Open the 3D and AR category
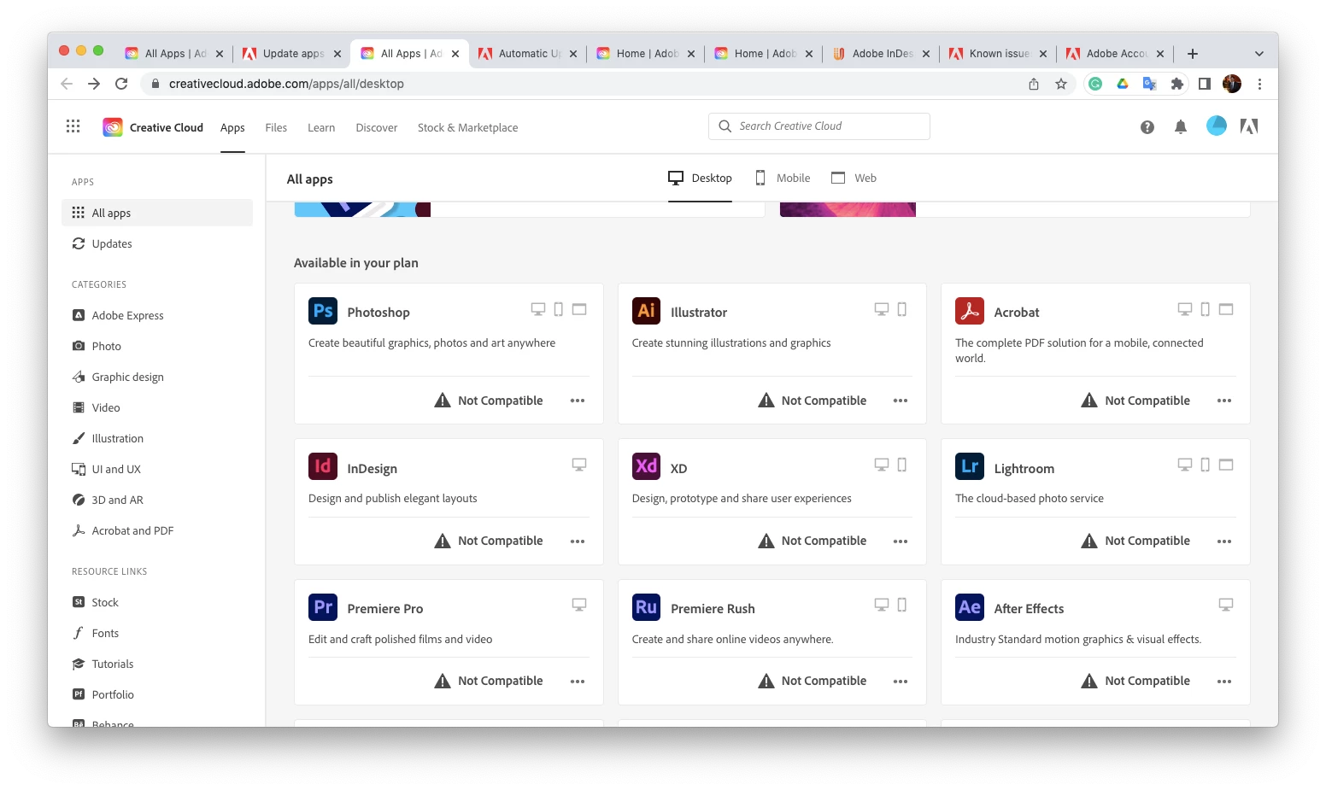Viewport: 1326px width, 790px height. (x=157, y=500)
